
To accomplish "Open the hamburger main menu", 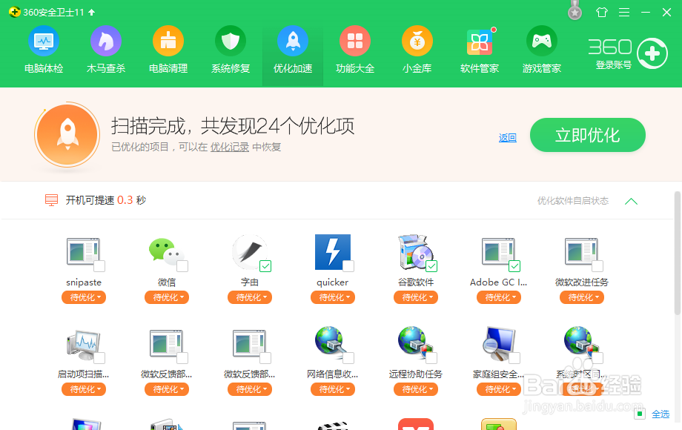I will (x=623, y=12).
